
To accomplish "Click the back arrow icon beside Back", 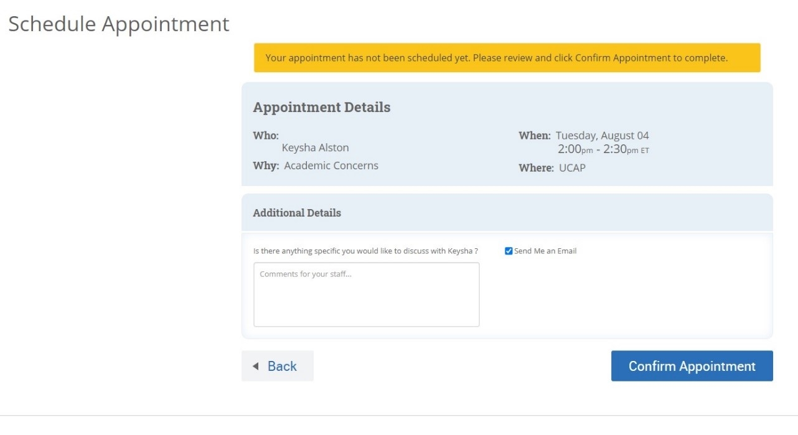I will [x=255, y=366].
